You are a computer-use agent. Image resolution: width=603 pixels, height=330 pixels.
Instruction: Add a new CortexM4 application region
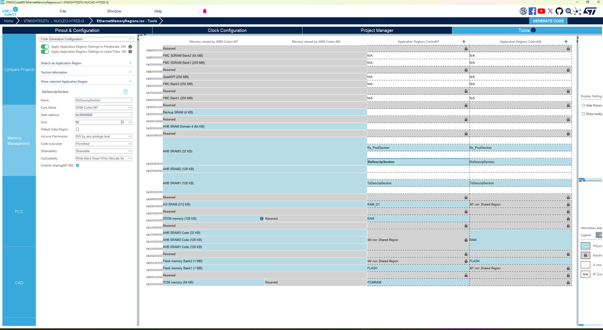coord(566,42)
